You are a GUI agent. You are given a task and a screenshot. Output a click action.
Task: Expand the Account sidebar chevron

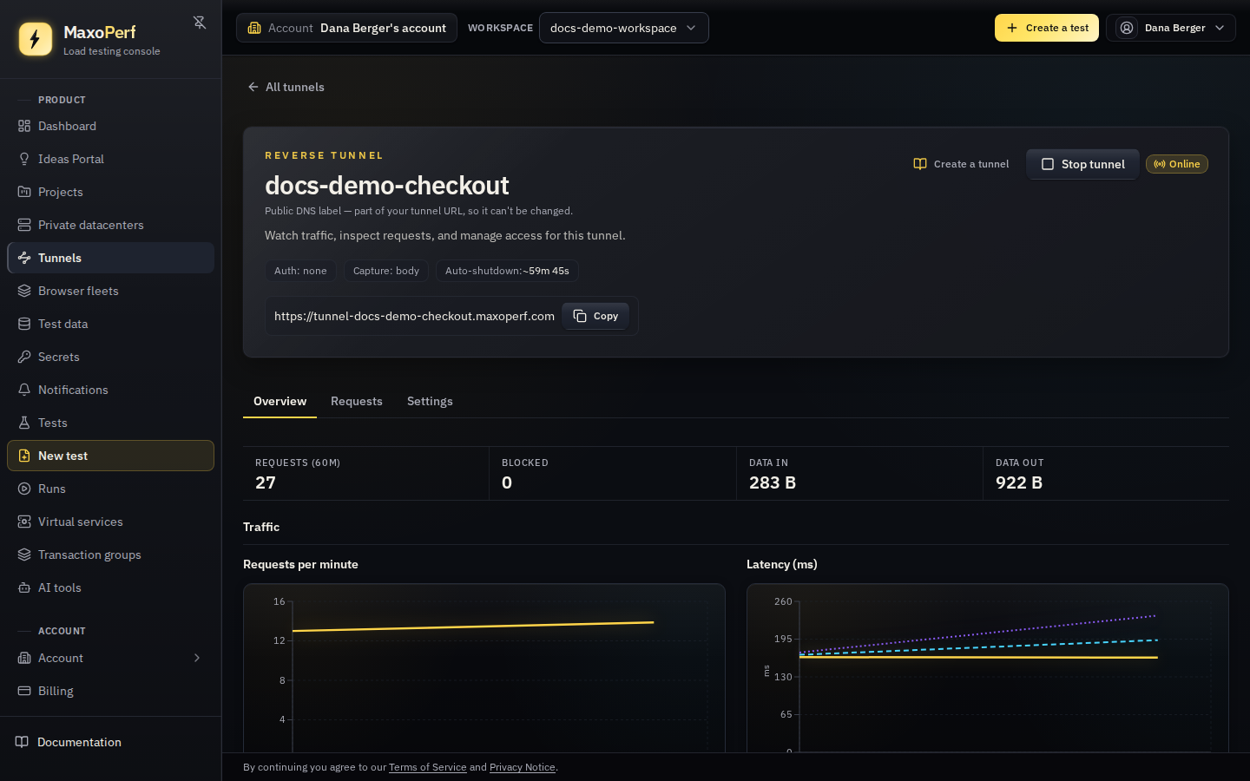197,658
